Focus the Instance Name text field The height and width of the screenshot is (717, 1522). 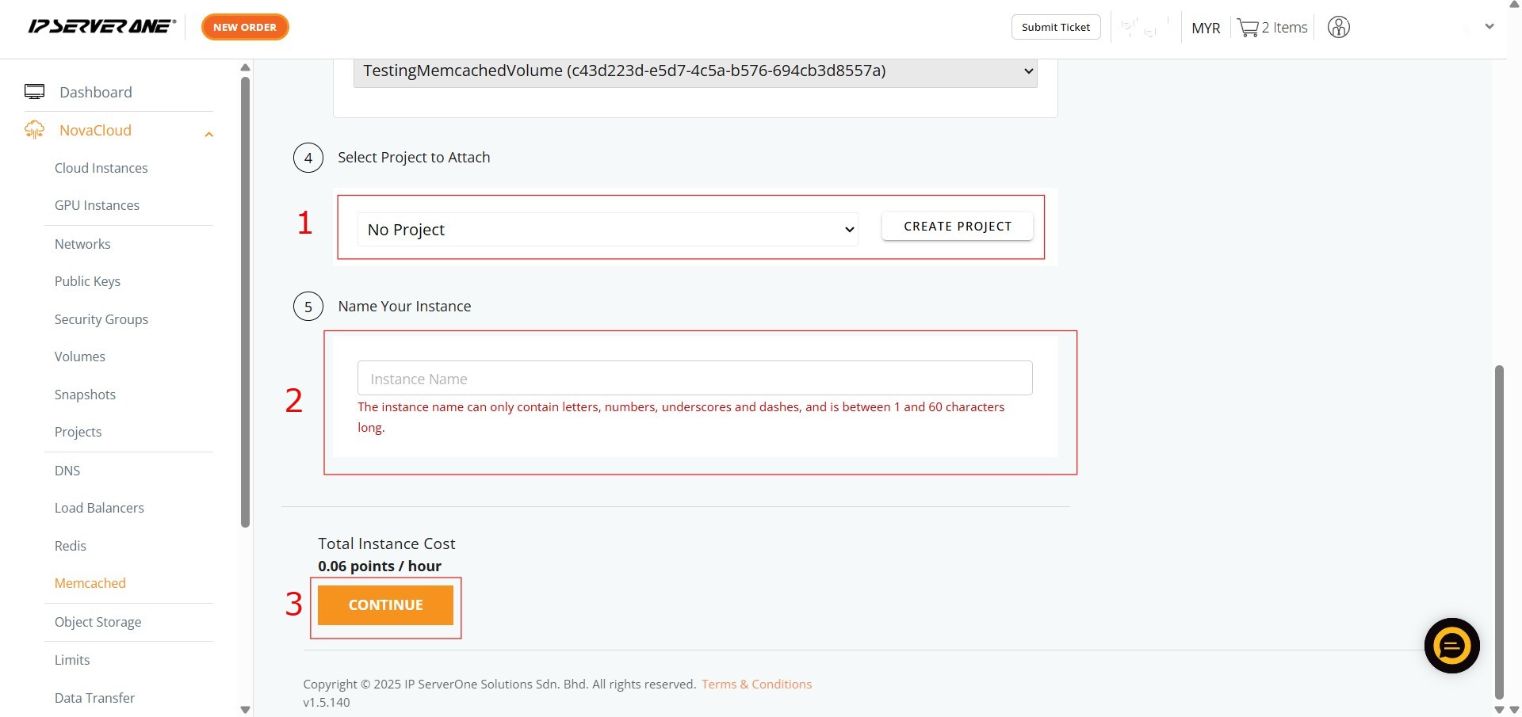pos(694,379)
